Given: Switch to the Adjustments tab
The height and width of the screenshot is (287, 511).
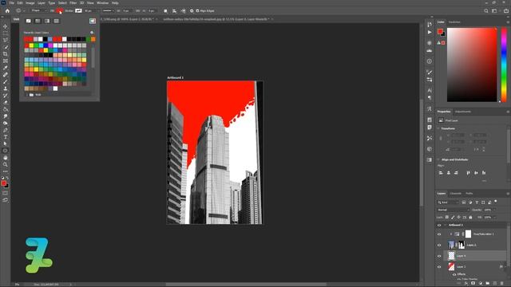Looking at the screenshot, I should tap(463, 112).
